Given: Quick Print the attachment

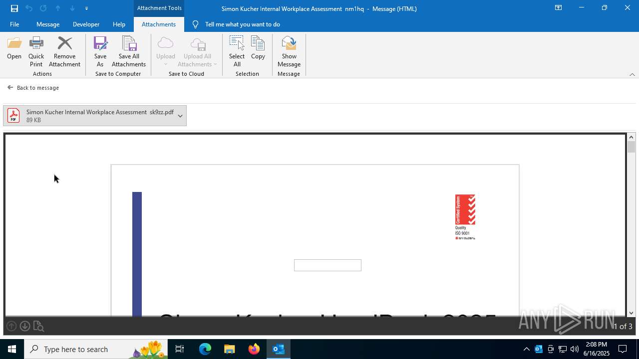Looking at the screenshot, I should (x=36, y=51).
